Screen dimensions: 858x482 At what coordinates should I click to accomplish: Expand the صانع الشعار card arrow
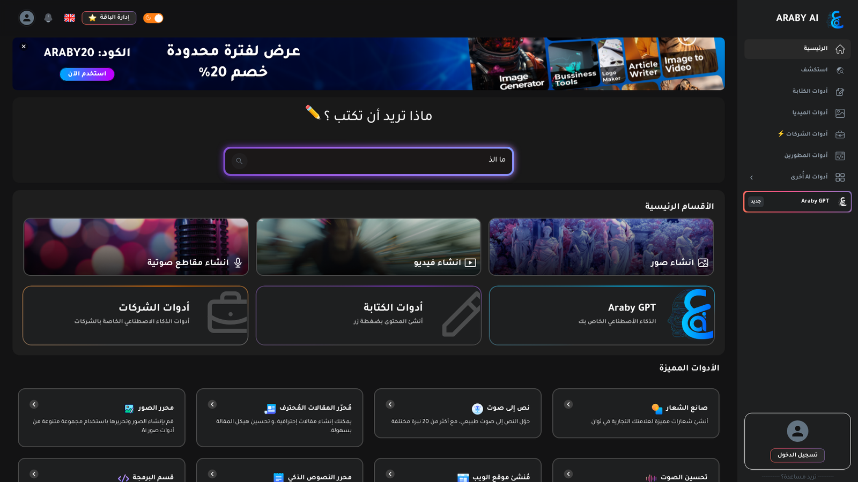point(568,404)
